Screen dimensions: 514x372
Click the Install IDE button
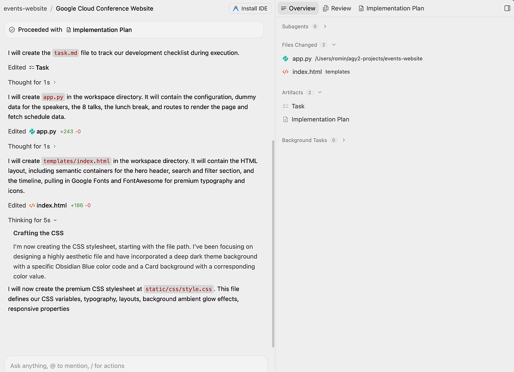point(250,9)
